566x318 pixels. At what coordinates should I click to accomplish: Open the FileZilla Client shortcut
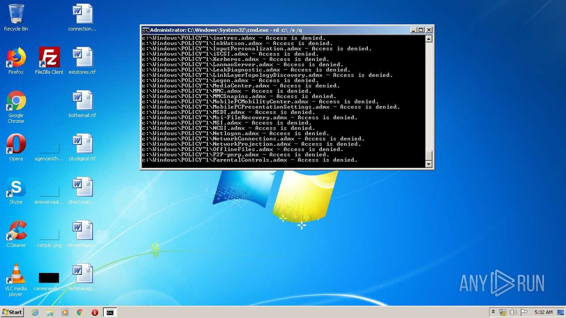[49, 61]
